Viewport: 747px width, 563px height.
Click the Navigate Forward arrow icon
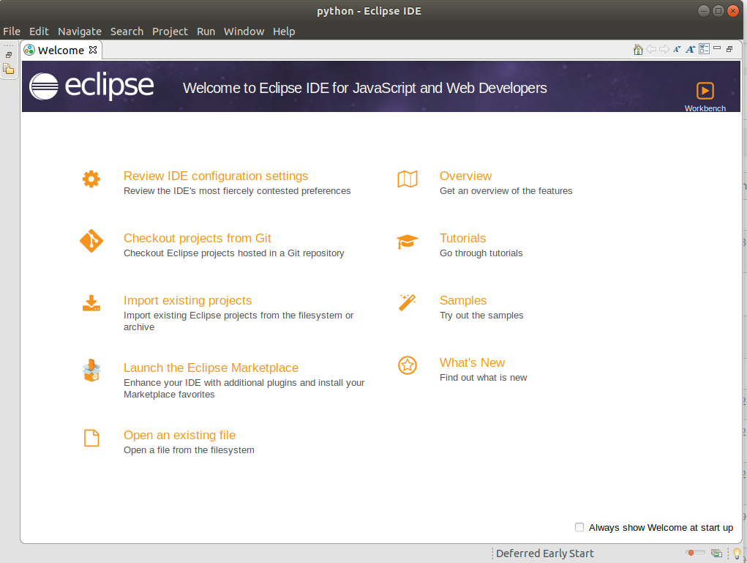(x=664, y=49)
